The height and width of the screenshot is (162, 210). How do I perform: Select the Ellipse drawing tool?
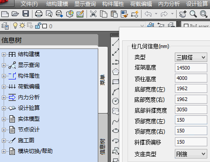pyautogui.click(x=115, y=131)
